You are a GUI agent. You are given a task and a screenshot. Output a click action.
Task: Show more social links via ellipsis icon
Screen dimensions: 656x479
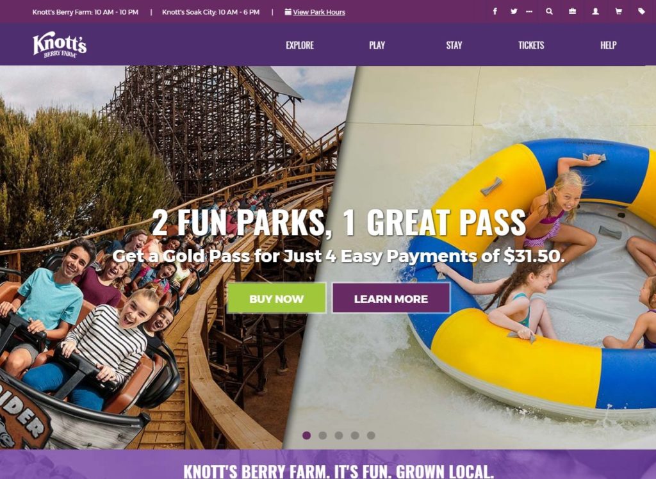(529, 12)
